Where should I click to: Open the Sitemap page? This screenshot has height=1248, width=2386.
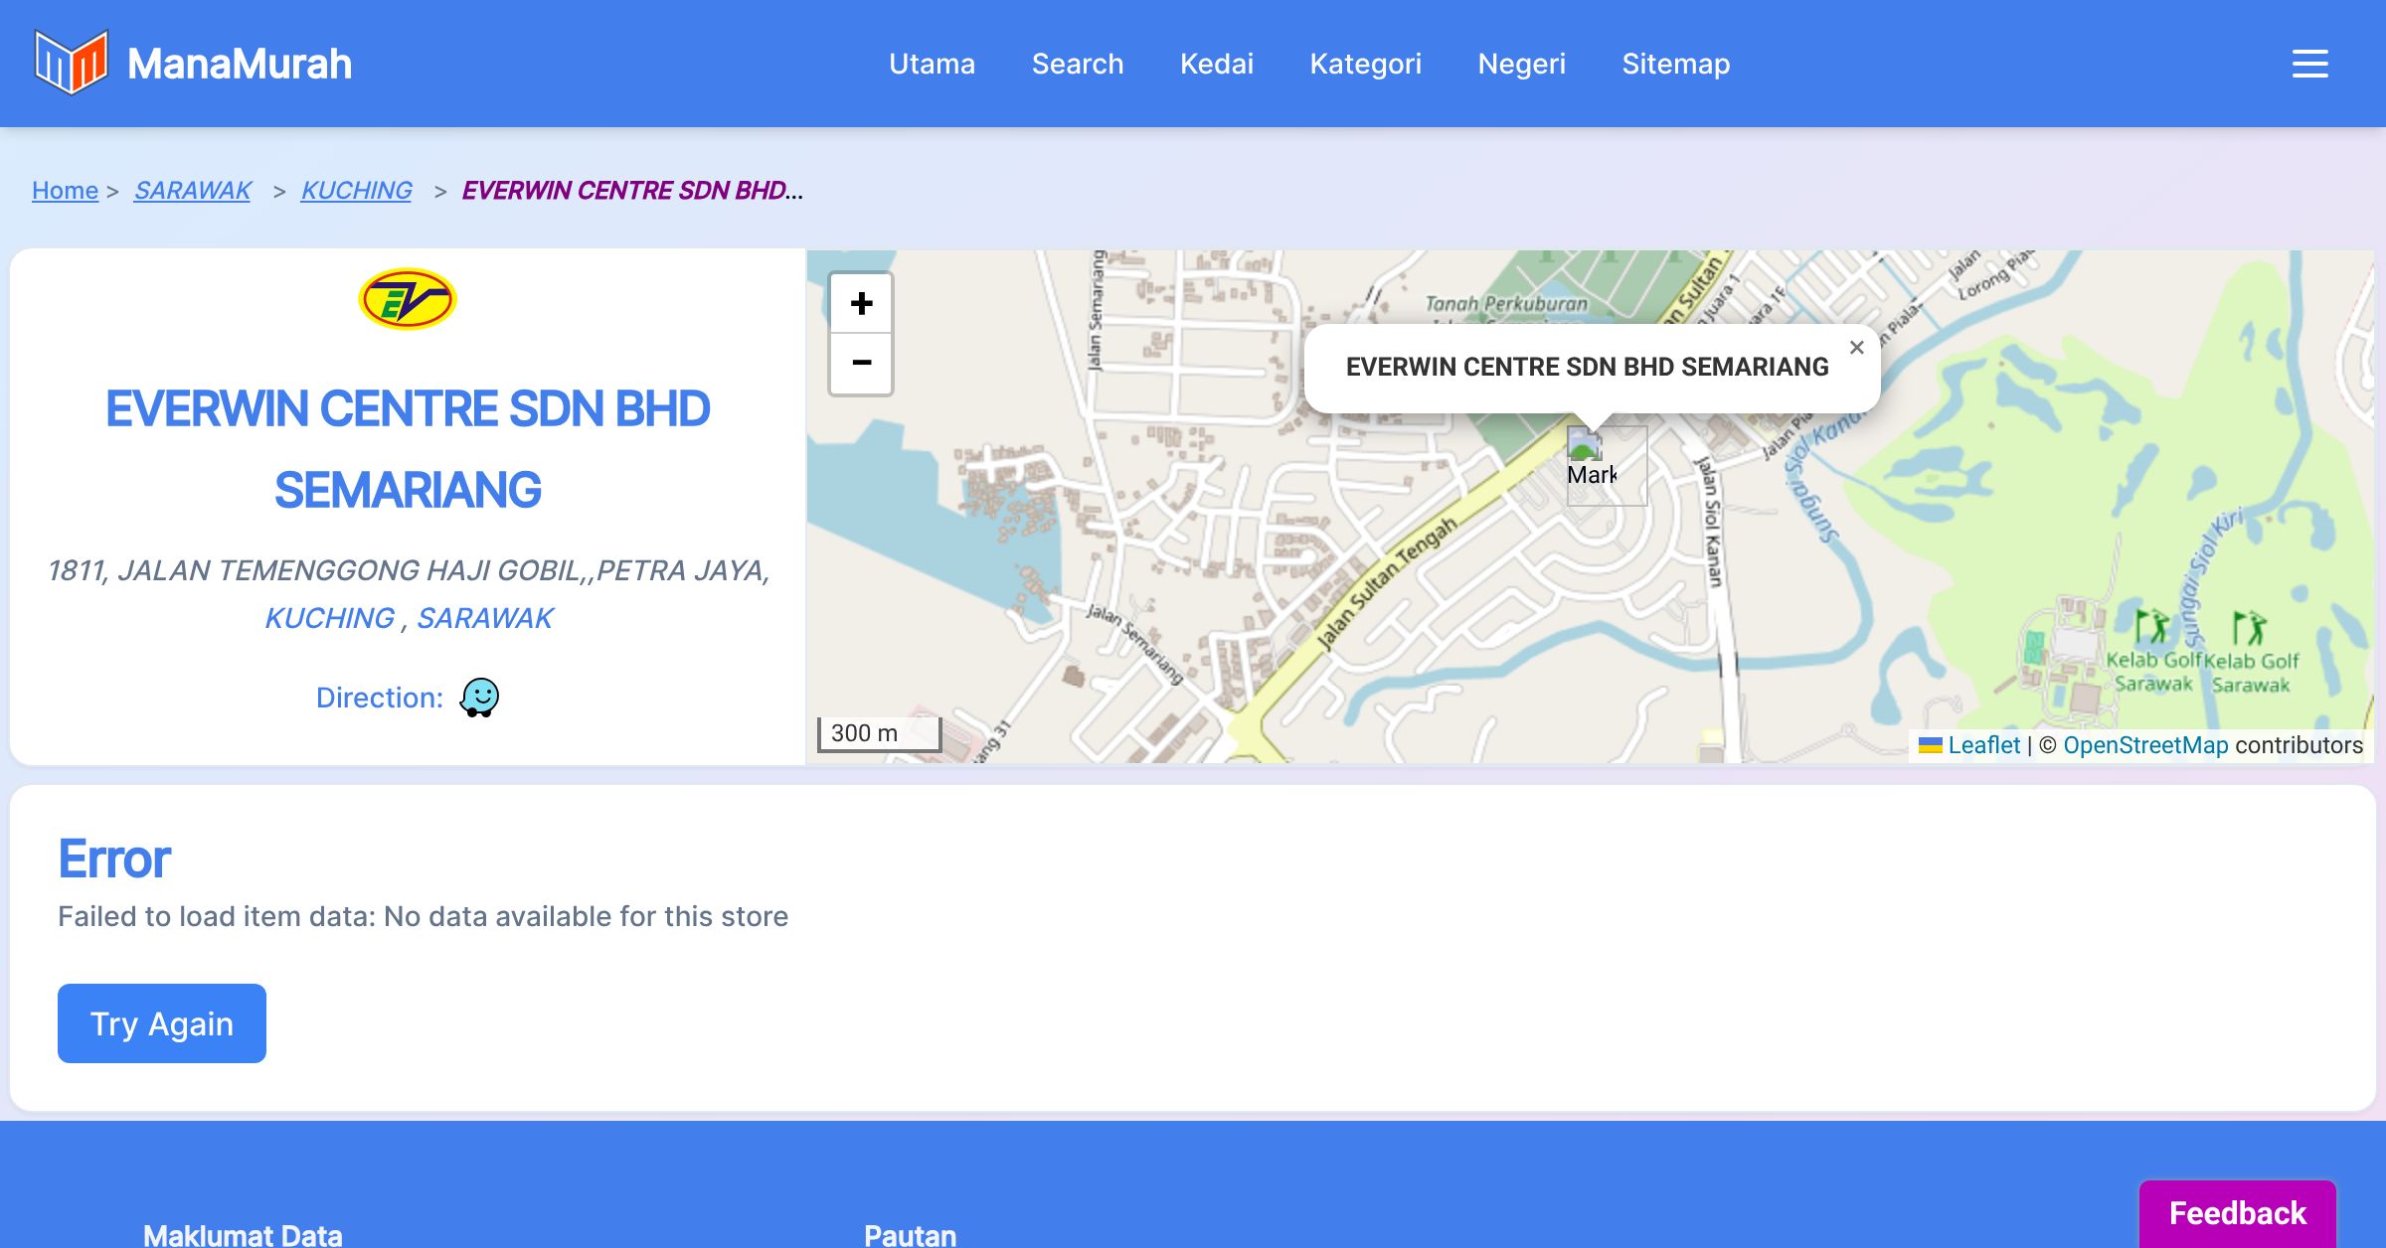[1676, 64]
